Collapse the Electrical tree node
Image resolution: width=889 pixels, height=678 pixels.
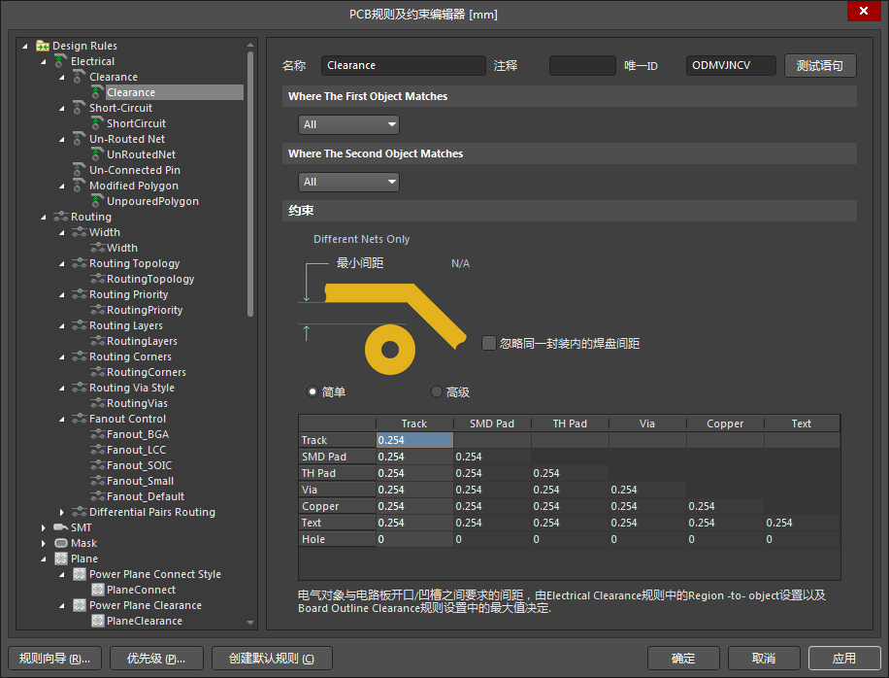click(x=43, y=61)
